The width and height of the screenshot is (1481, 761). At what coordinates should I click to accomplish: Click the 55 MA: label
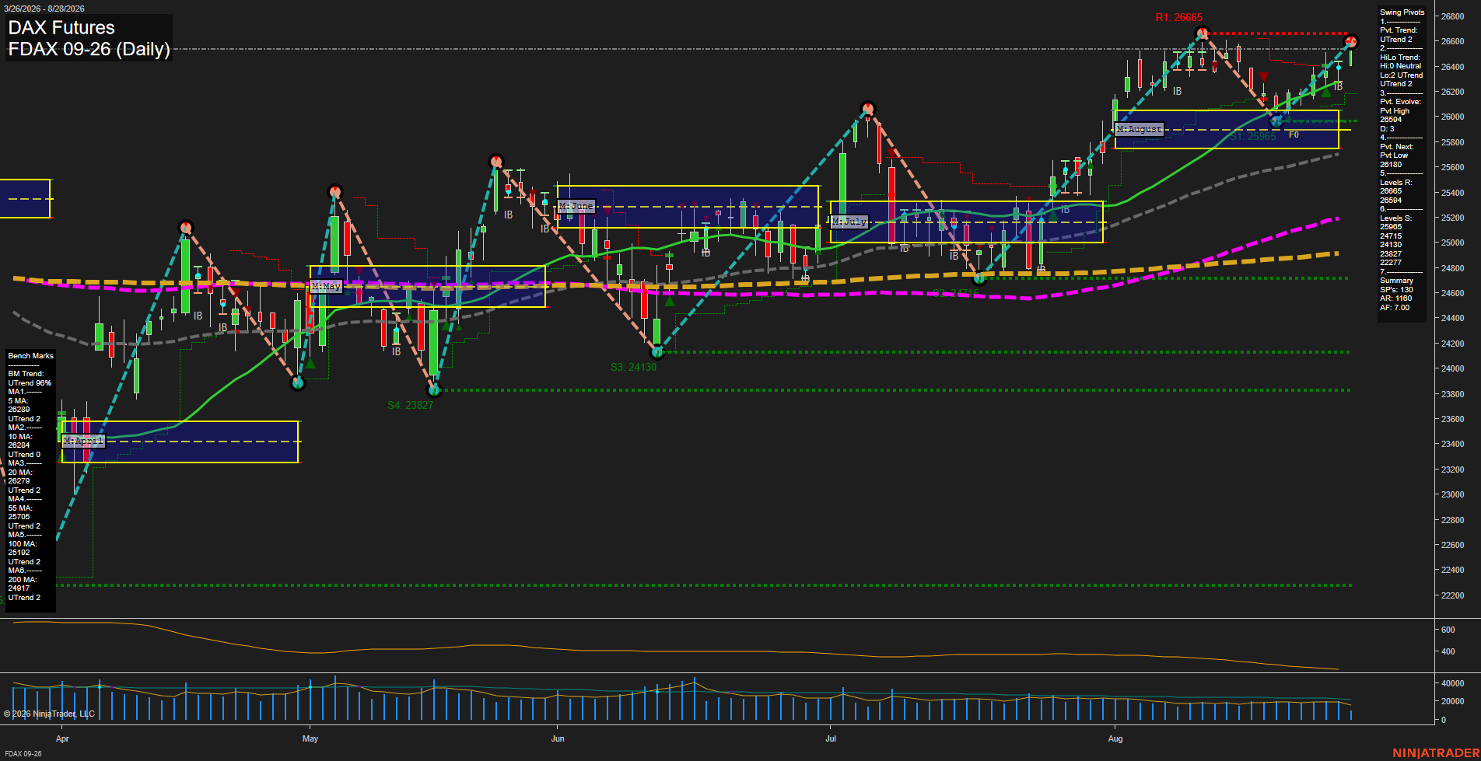(20, 508)
